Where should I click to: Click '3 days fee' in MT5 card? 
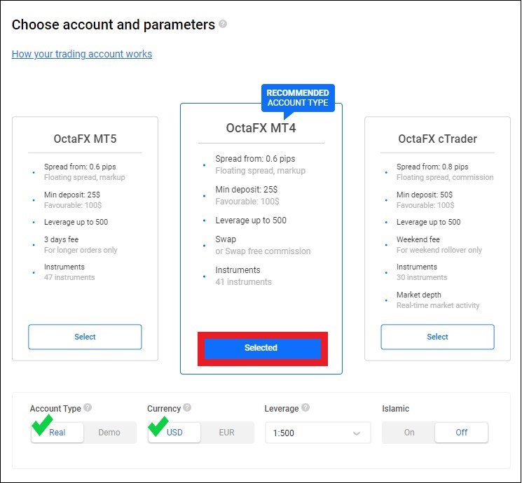(x=61, y=239)
